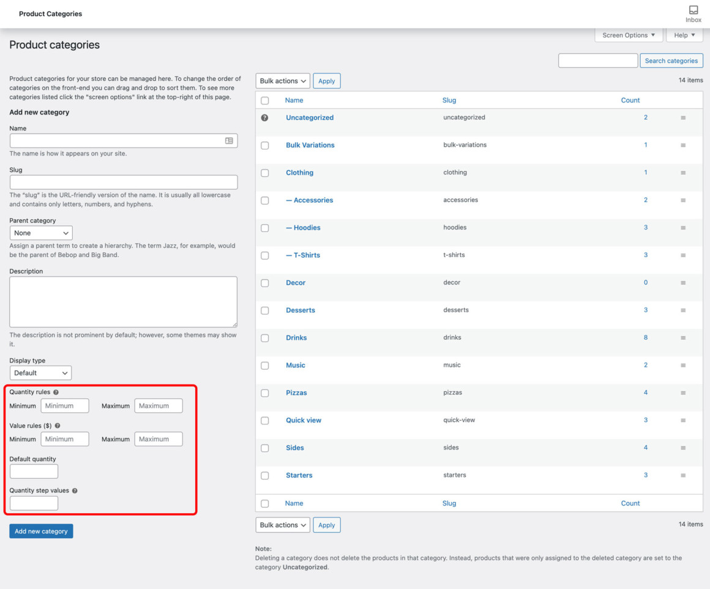Check the Desserts category checkbox
Viewport: 710px width, 589px height.
click(x=265, y=310)
